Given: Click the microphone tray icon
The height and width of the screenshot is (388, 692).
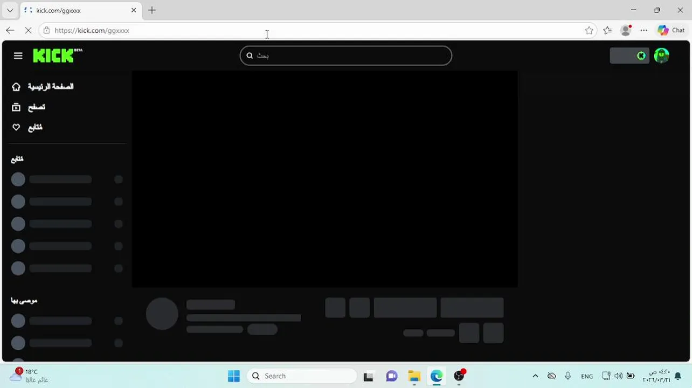Looking at the screenshot, I should (568, 376).
